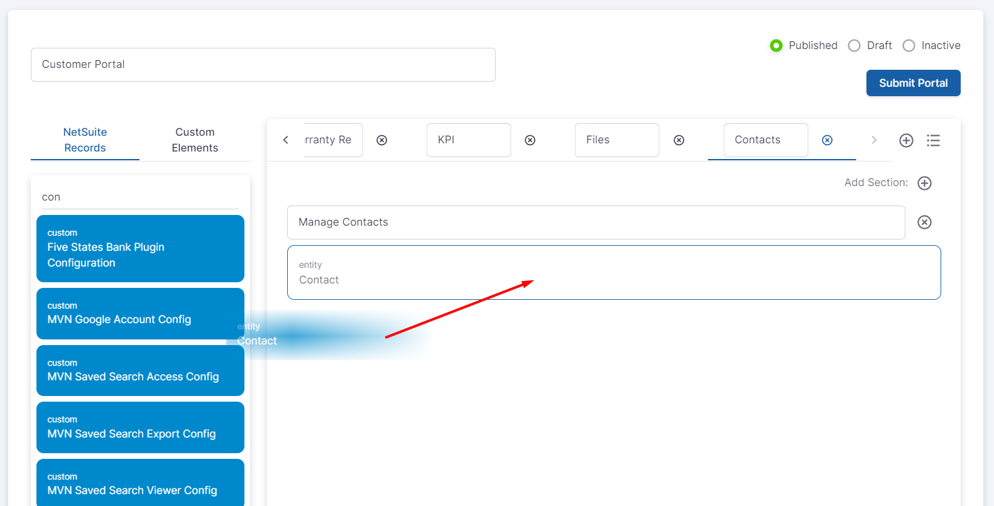Remove the KPI tab using its X icon
994x506 pixels.
click(x=530, y=140)
